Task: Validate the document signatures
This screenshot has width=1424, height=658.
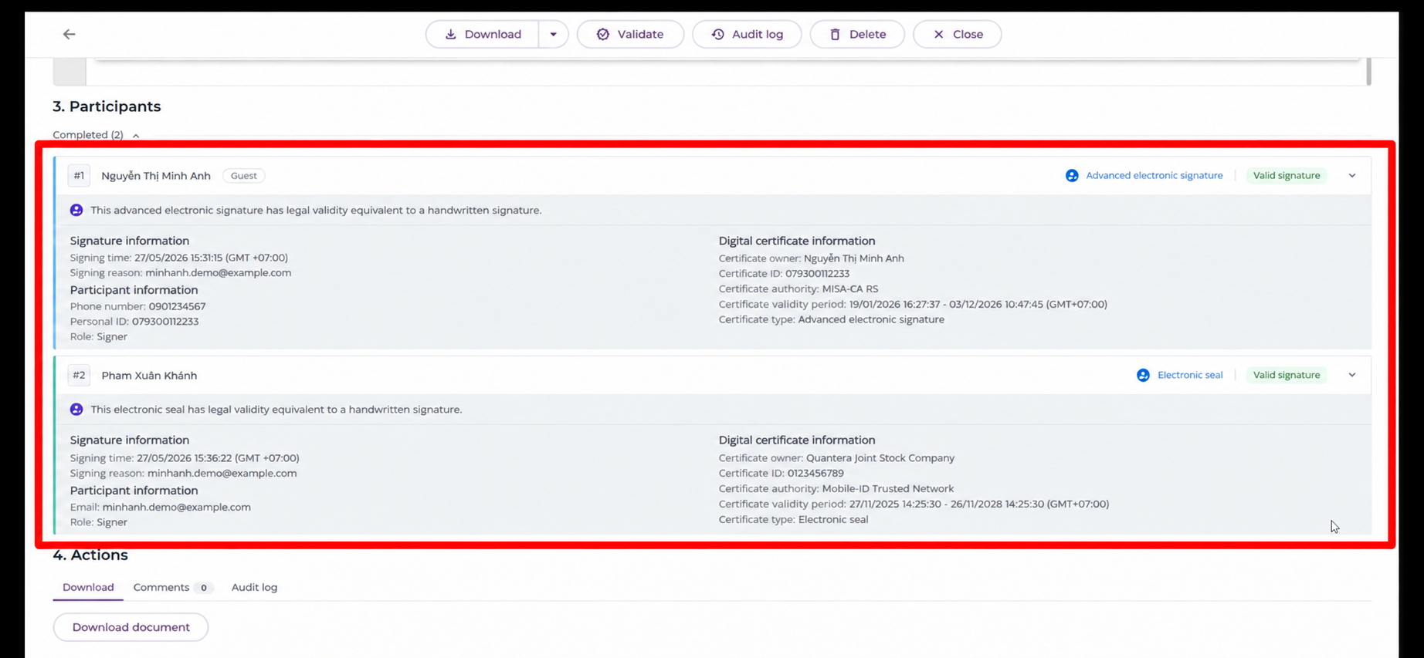Action: click(630, 34)
